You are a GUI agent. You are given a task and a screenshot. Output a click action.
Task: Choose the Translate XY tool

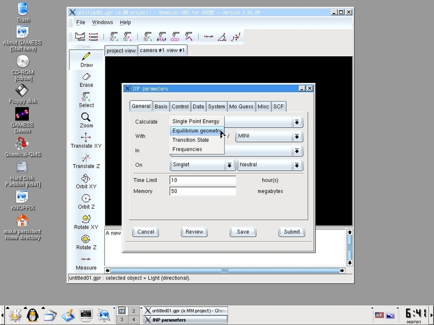86,140
